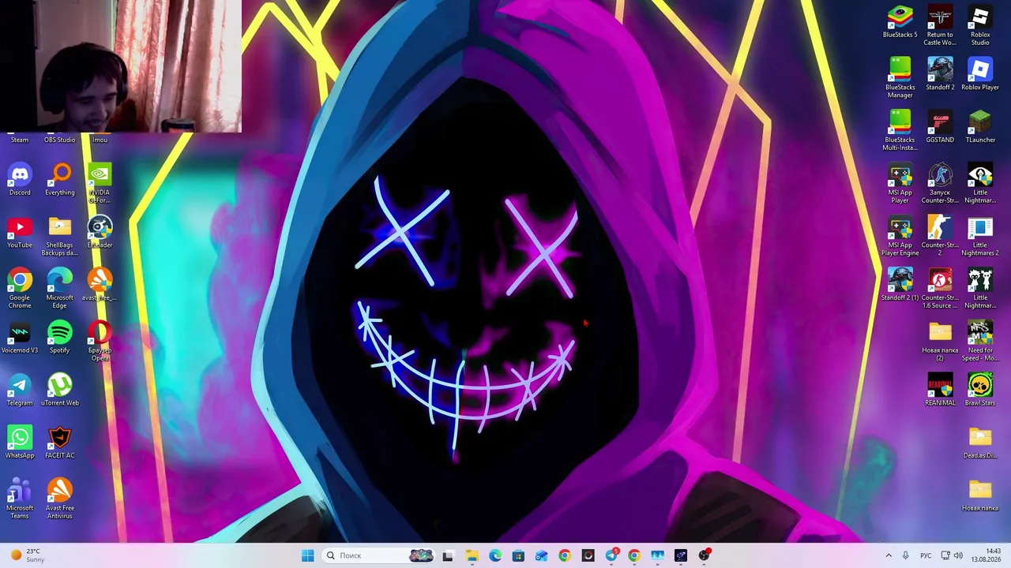Open the volume speaker tray icon
The image size is (1011, 568).
pos(958,555)
